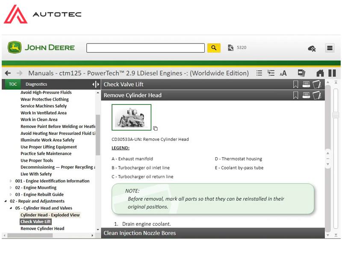Open Live With Safety topic
This screenshot has height=256, width=342.
[36, 174]
